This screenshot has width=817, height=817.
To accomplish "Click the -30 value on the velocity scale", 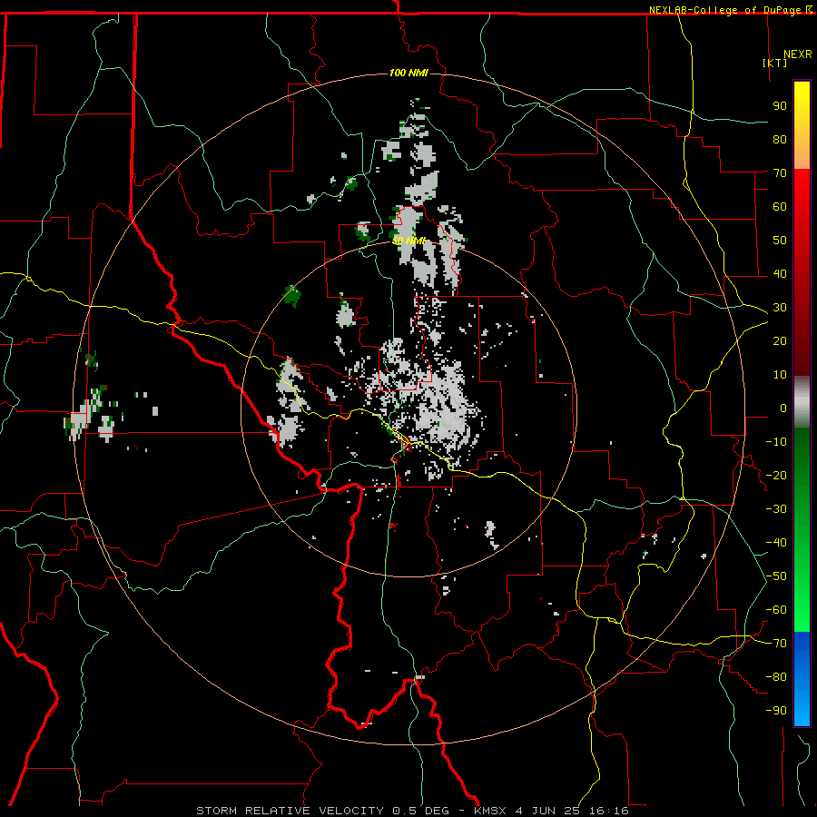I will (776, 509).
